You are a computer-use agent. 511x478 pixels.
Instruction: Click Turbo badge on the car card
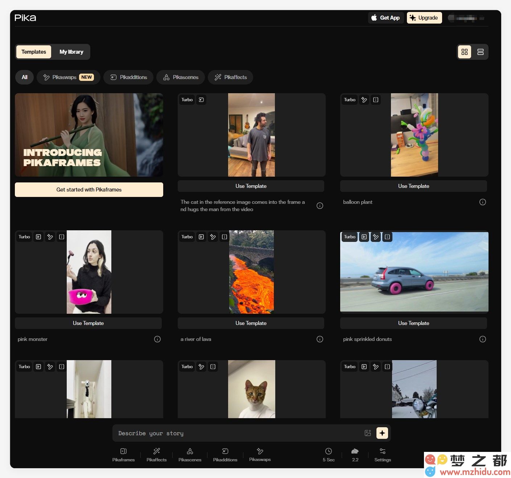[x=350, y=237]
